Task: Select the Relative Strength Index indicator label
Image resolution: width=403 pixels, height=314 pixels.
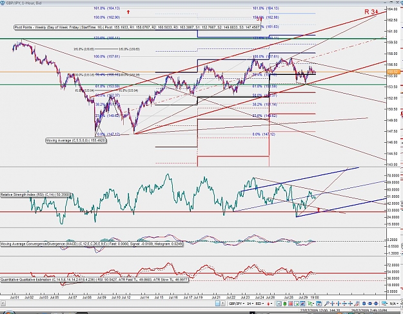Action: click(35, 194)
